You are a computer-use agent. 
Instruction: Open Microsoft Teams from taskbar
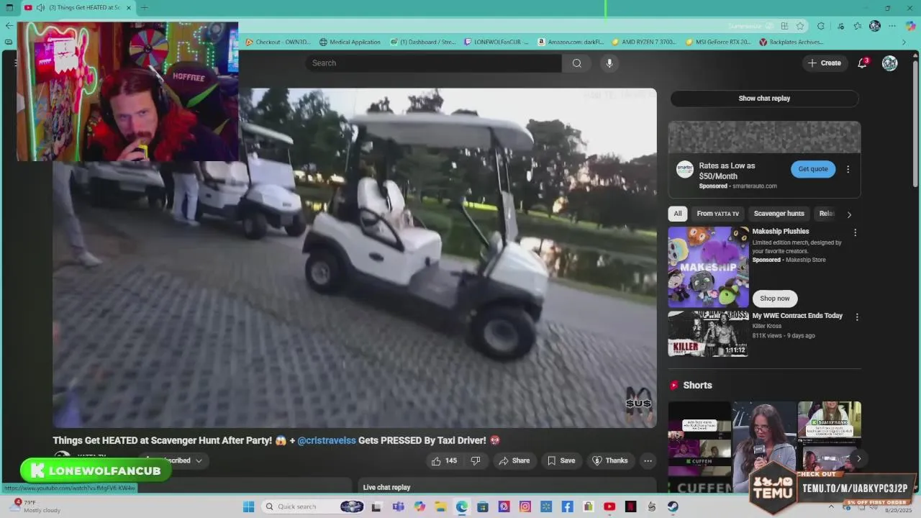click(x=398, y=506)
